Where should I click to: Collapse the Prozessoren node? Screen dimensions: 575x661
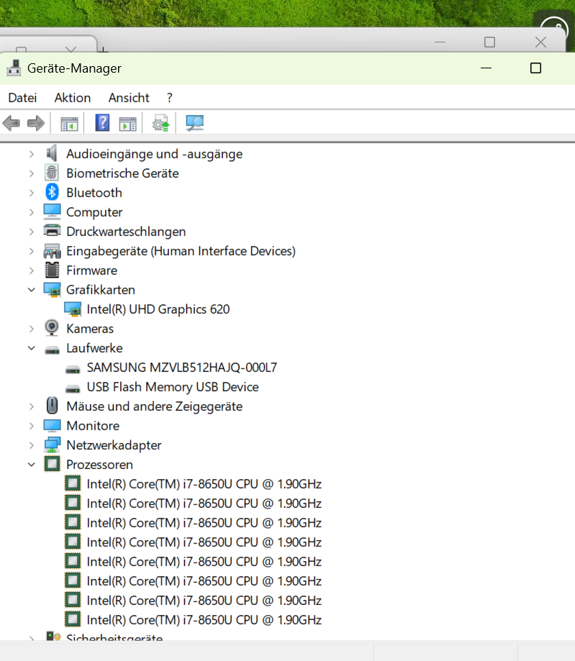31,465
